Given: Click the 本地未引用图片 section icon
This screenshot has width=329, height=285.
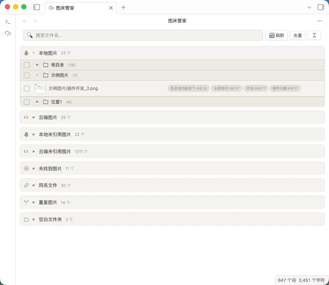Looking at the screenshot, I should [26, 134].
